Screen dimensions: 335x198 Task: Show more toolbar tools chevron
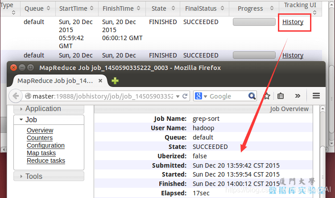click(298, 96)
